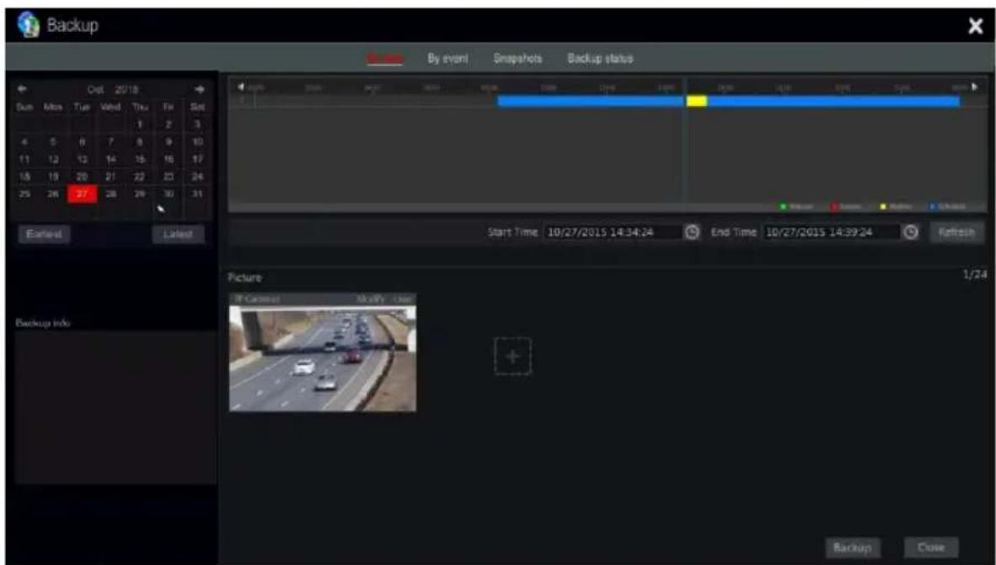Click the 1/24 page indicator
The height and width of the screenshot is (565, 996).
click(975, 275)
